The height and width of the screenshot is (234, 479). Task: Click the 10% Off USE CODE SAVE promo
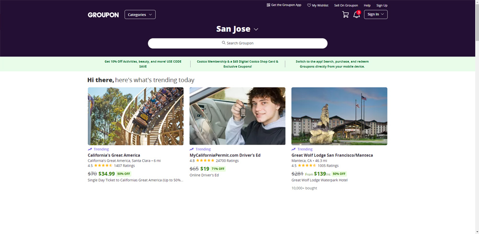[143, 64]
